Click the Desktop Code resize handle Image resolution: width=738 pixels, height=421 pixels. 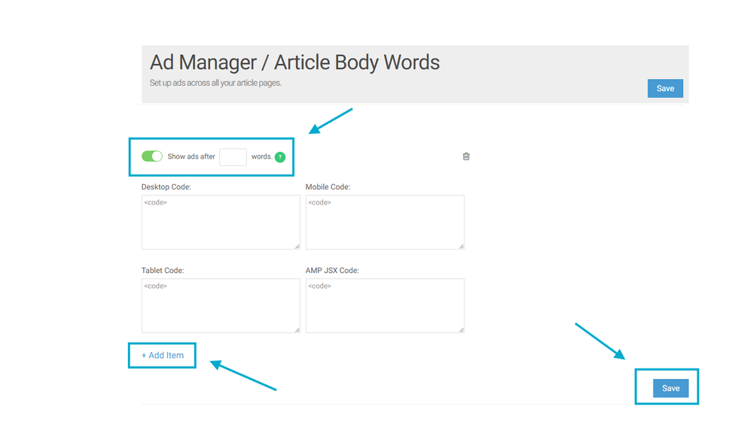297,246
